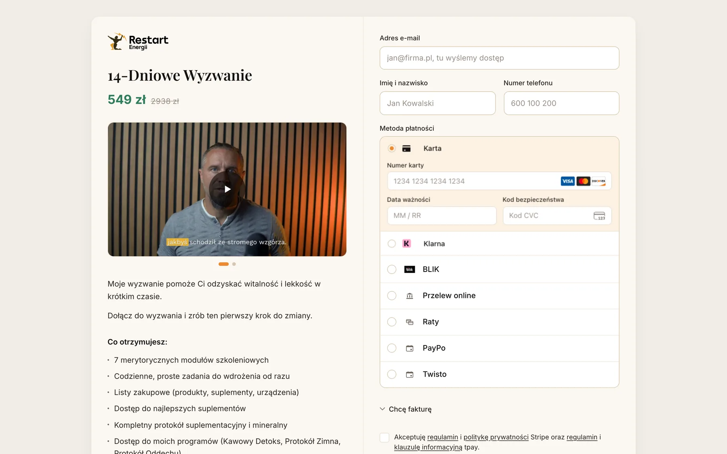Click the Restart Energii logo
The image size is (727, 454).
click(x=138, y=42)
